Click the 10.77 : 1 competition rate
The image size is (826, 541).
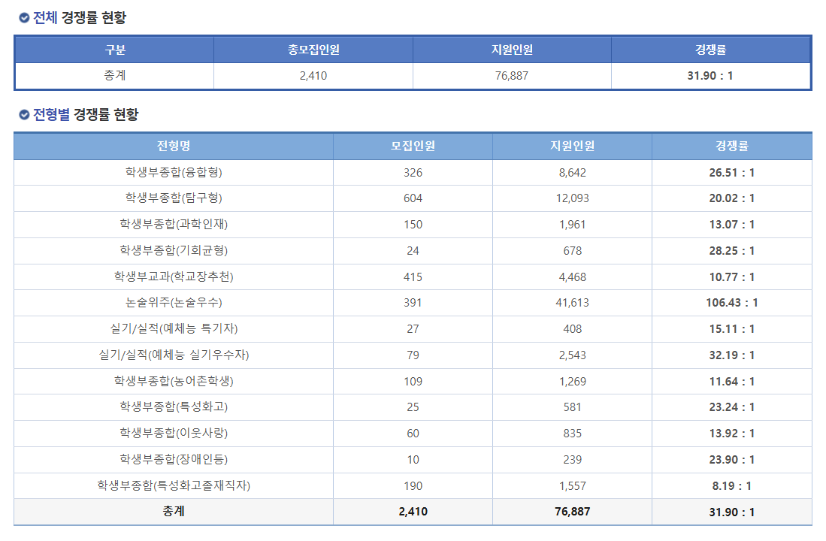coord(732,277)
